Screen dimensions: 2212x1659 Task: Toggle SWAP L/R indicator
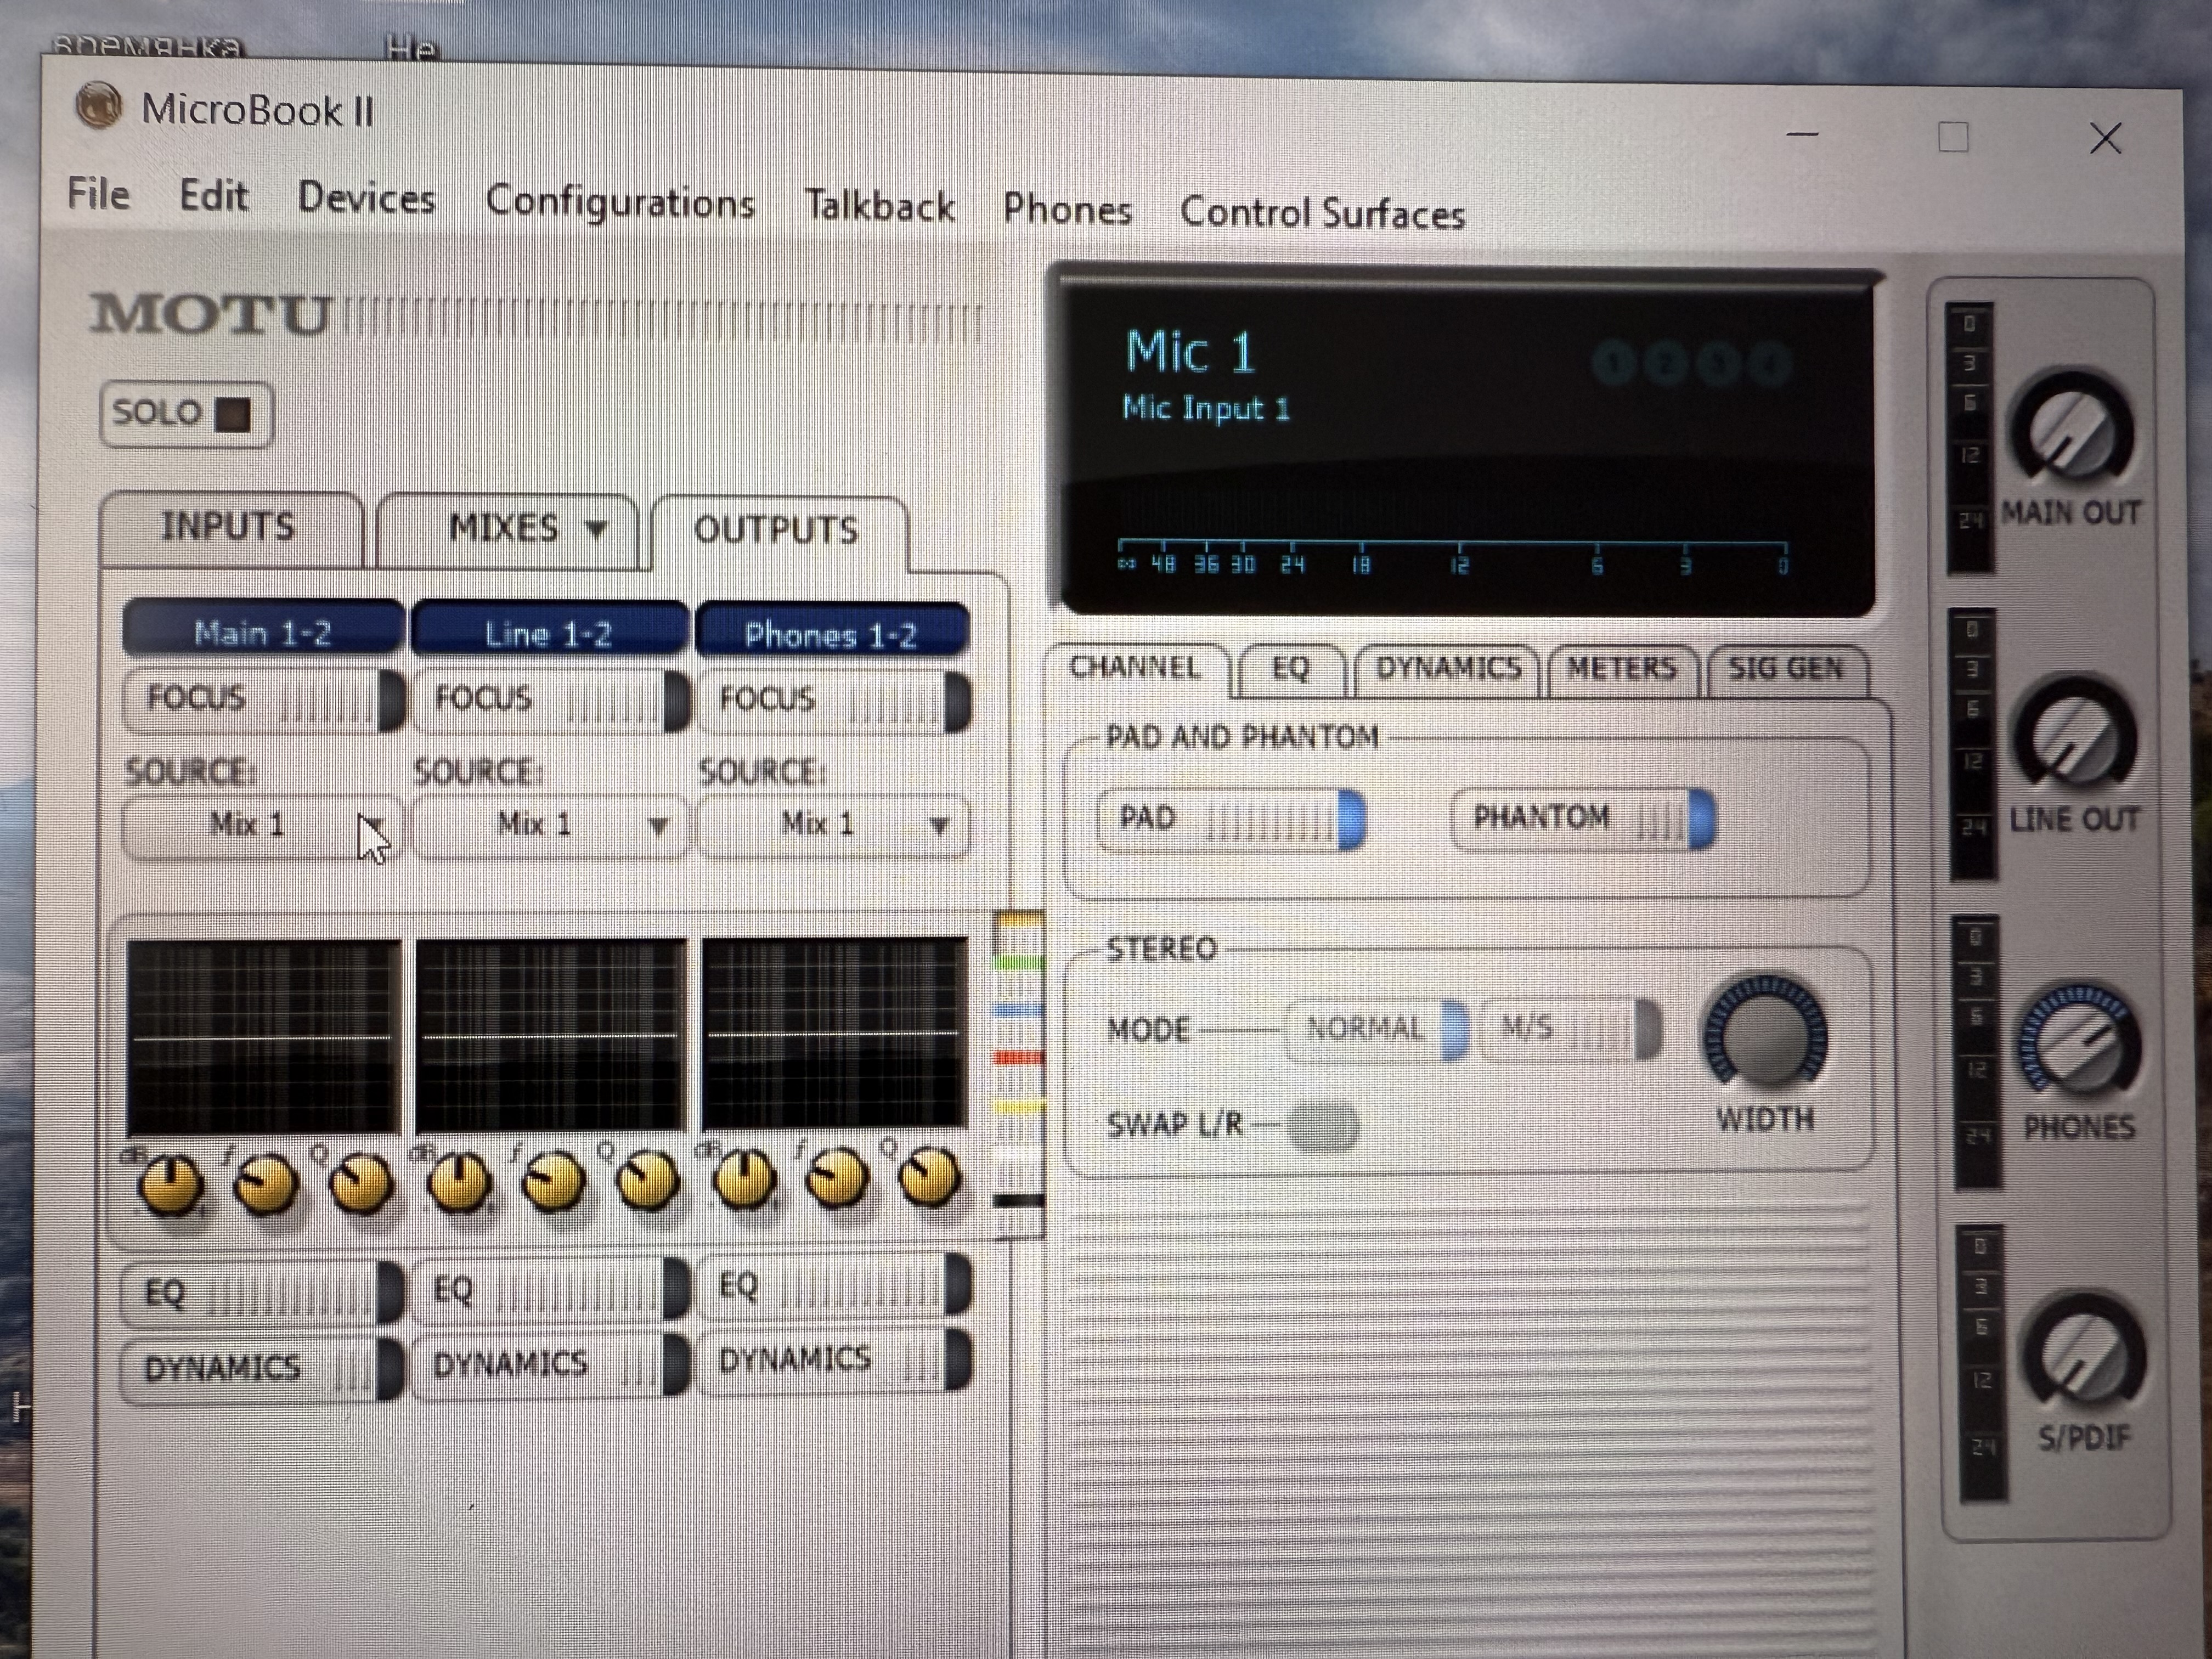point(1323,1126)
